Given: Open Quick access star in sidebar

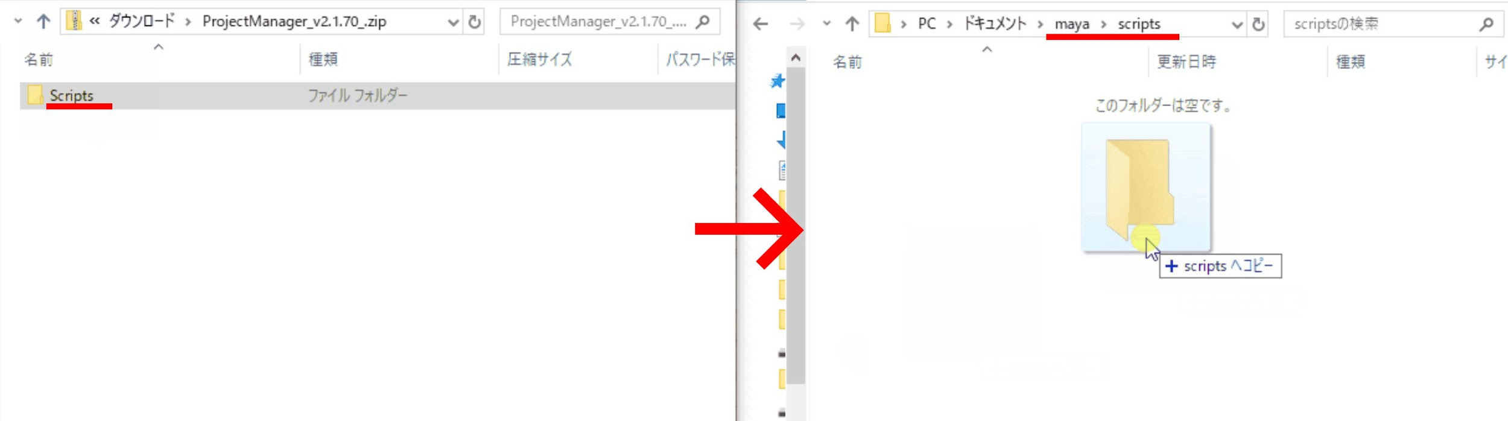Looking at the screenshot, I should pos(778,81).
